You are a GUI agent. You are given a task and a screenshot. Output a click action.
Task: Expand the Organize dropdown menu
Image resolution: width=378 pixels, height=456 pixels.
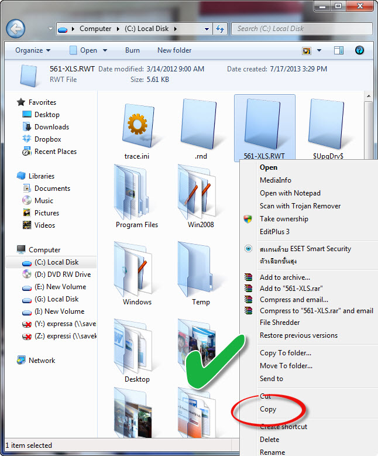point(33,50)
